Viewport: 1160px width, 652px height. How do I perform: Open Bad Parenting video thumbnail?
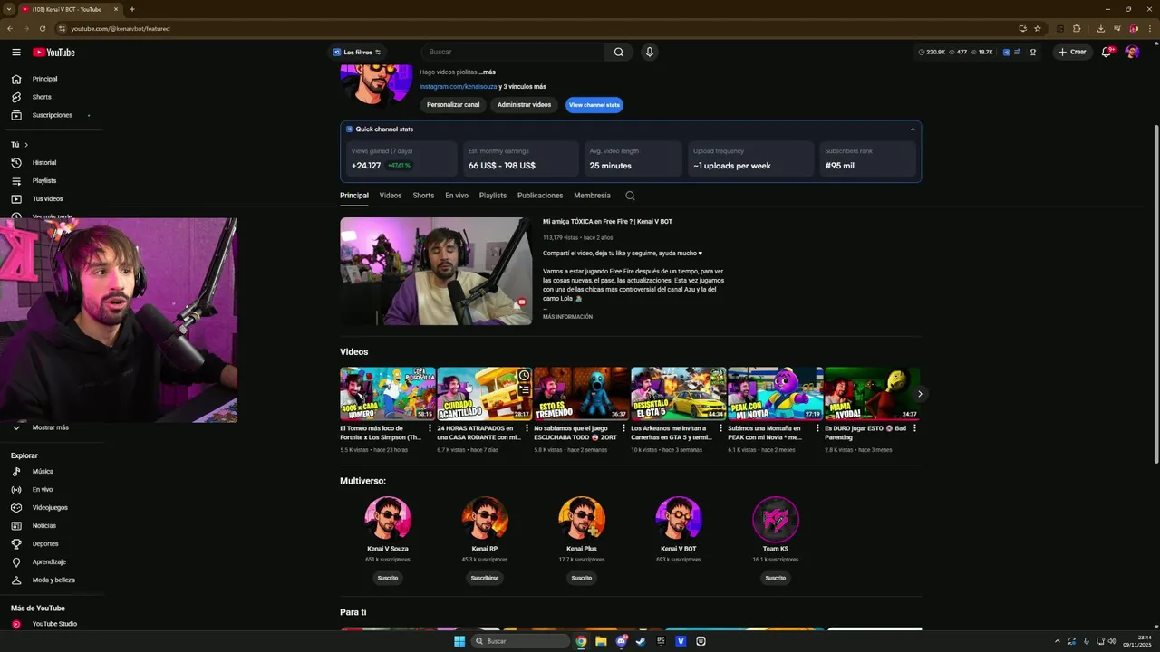point(872,393)
